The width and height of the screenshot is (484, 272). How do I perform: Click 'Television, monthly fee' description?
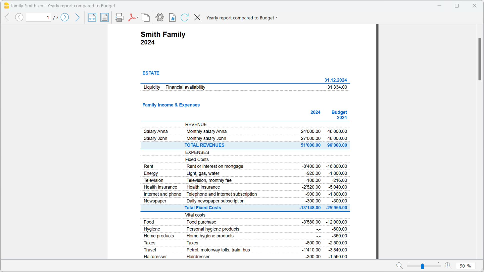tap(209, 180)
